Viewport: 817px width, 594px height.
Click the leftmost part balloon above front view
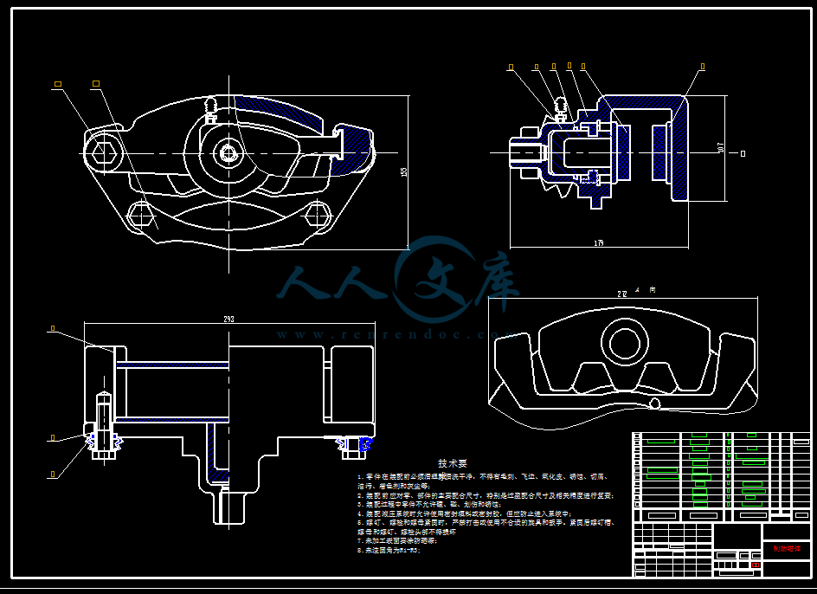(58, 84)
